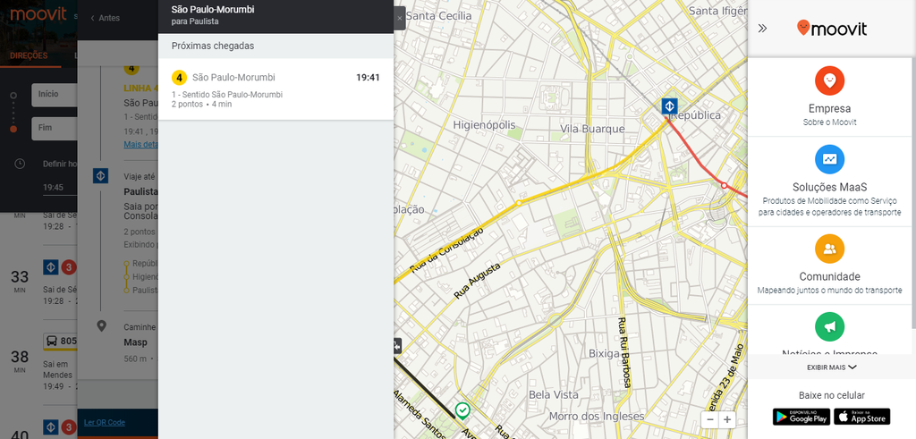This screenshot has width=916, height=439.
Task: Click the Bela Vista label on the map
Action: point(552,394)
